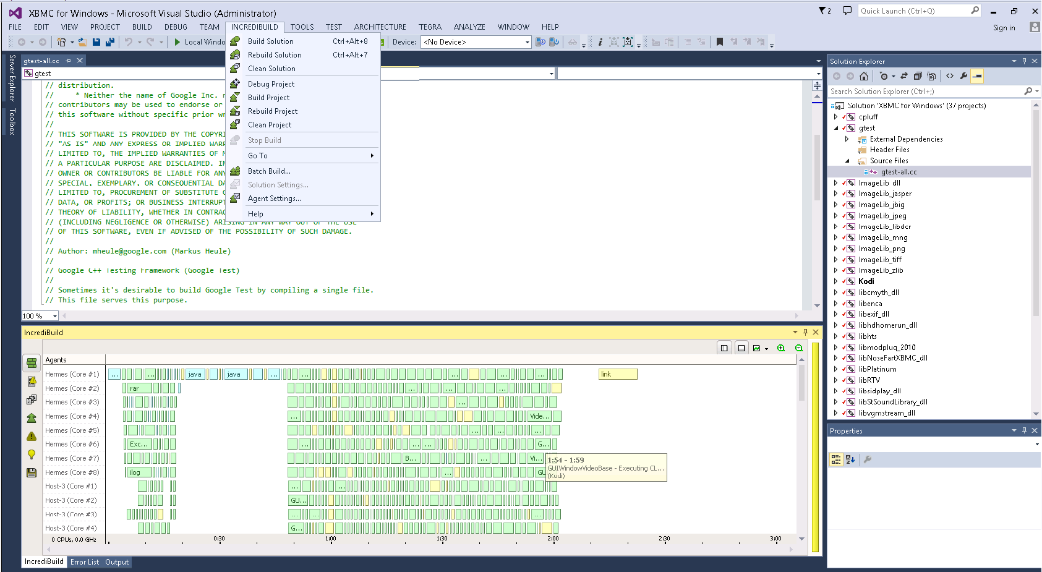Toggle the Preview Selected Items button
Image resolution: width=1042 pixels, height=572 pixels.
pyautogui.click(x=977, y=76)
